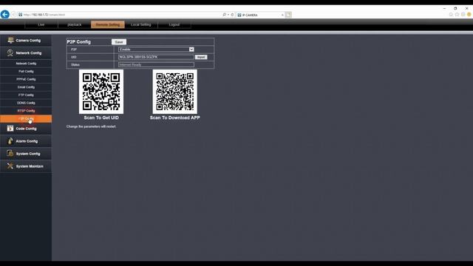Switch to the Live tab
The width and height of the screenshot is (473, 266).
[x=41, y=24]
